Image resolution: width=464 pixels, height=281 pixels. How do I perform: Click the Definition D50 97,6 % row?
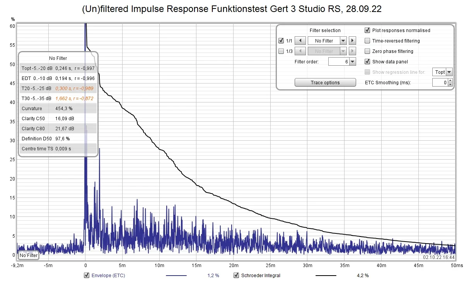coord(58,139)
